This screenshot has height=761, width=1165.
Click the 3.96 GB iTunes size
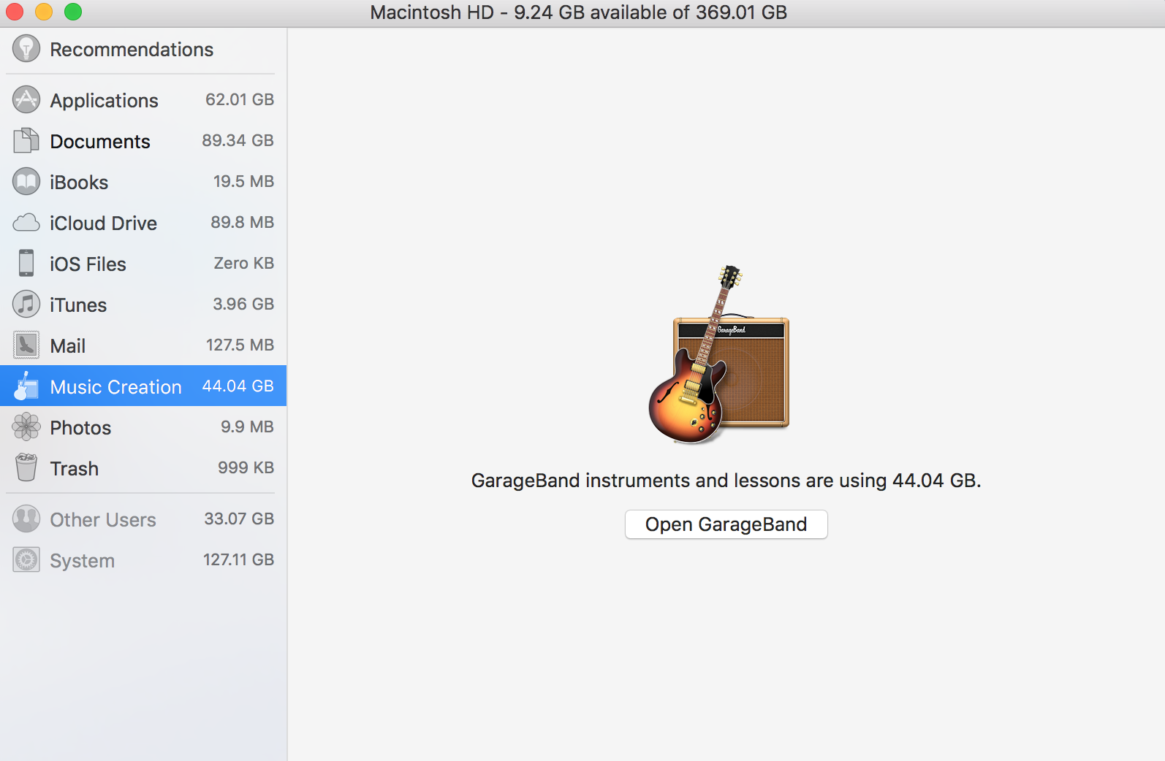tap(243, 304)
